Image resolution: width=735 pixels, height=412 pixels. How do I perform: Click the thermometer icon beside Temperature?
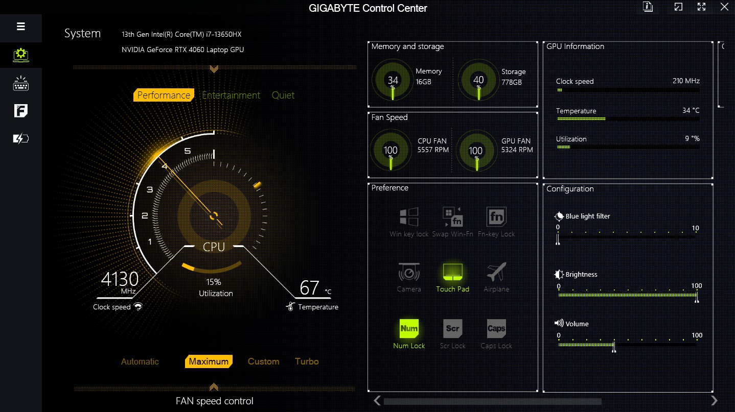coord(291,307)
